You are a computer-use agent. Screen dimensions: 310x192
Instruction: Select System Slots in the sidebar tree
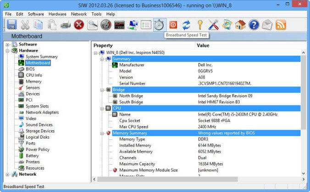pos(37,106)
